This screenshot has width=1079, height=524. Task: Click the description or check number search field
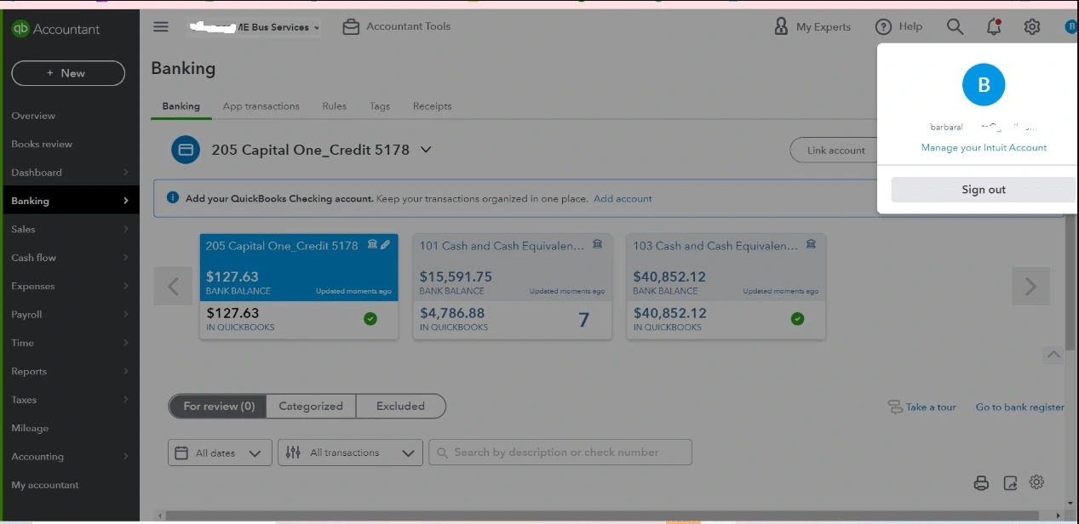(x=560, y=453)
